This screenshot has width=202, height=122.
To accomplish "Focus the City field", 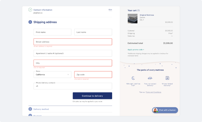I will tap(73, 63).
